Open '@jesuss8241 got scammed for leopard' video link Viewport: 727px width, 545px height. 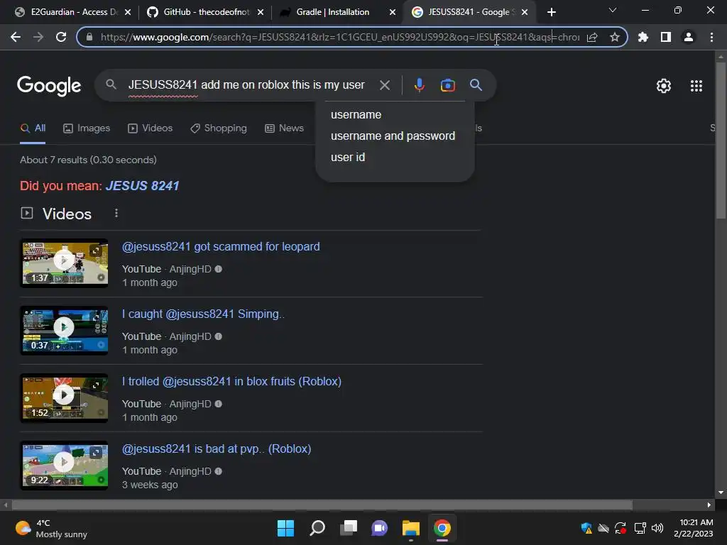(x=221, y=246)
